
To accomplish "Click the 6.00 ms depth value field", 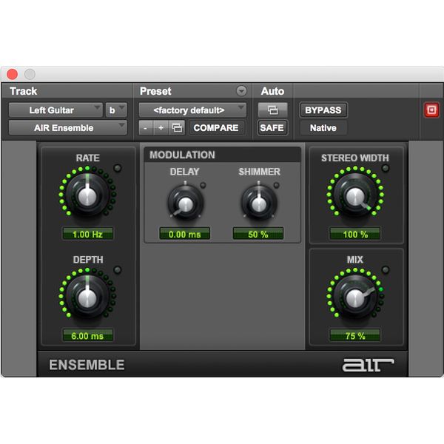I will click(x=87, y=335).
